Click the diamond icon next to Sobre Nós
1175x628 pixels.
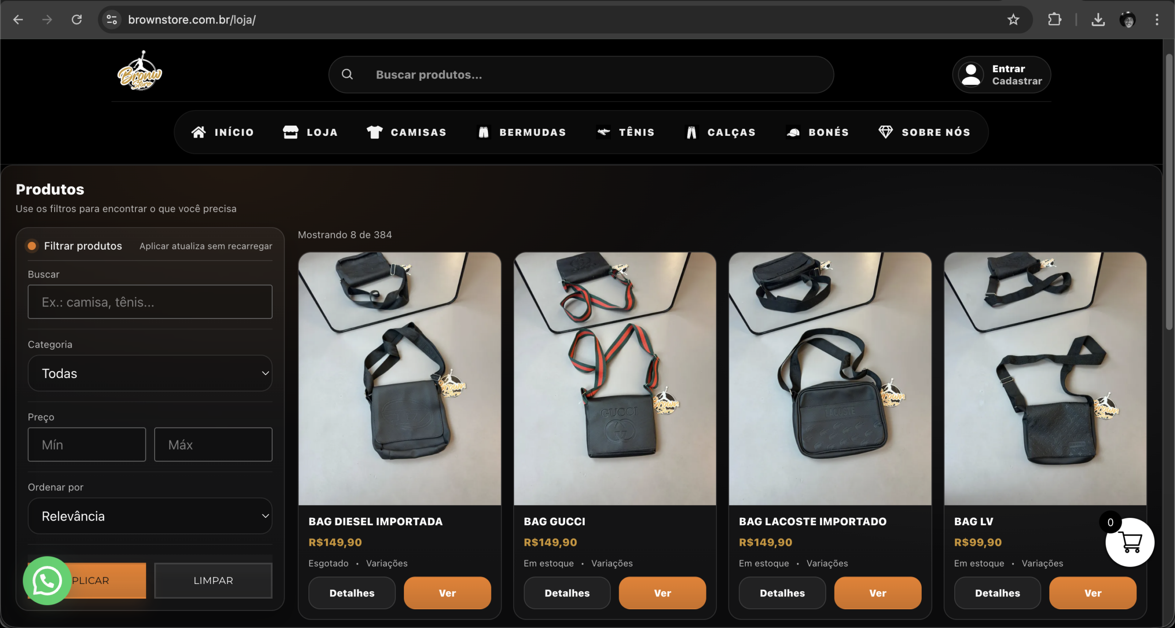[885, 132]
